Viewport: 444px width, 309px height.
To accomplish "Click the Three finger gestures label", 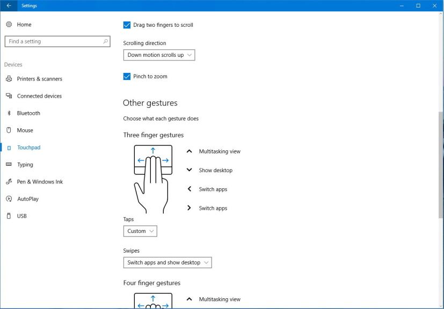I will (153, 135).
